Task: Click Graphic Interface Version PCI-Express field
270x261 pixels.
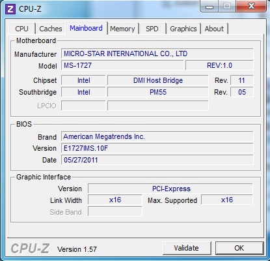Action: [170, 189]
